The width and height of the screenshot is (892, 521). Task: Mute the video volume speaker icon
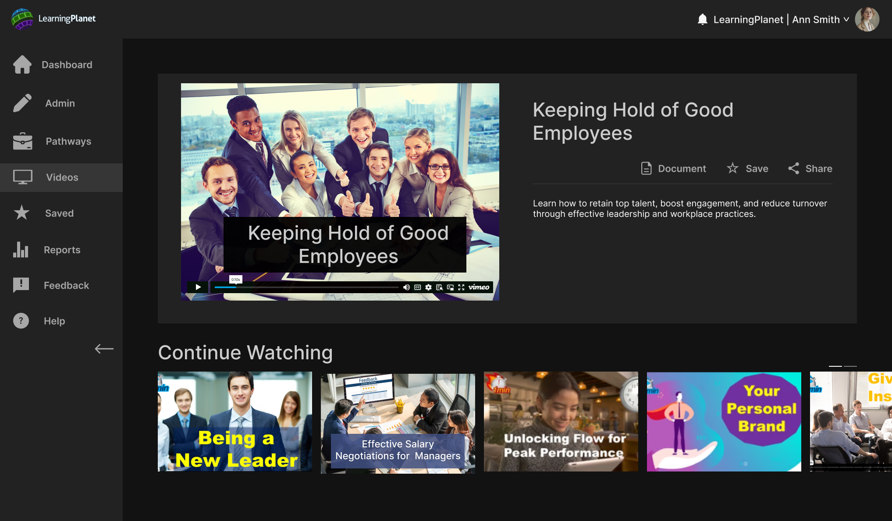tap(406, 287)
